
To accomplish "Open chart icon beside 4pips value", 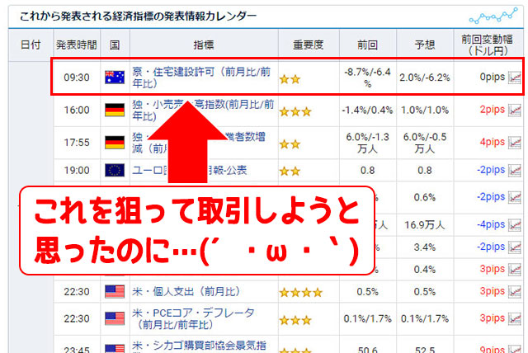I will click(515, 143).
